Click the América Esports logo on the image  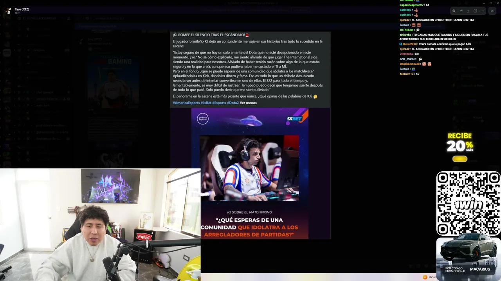point(203,119)
